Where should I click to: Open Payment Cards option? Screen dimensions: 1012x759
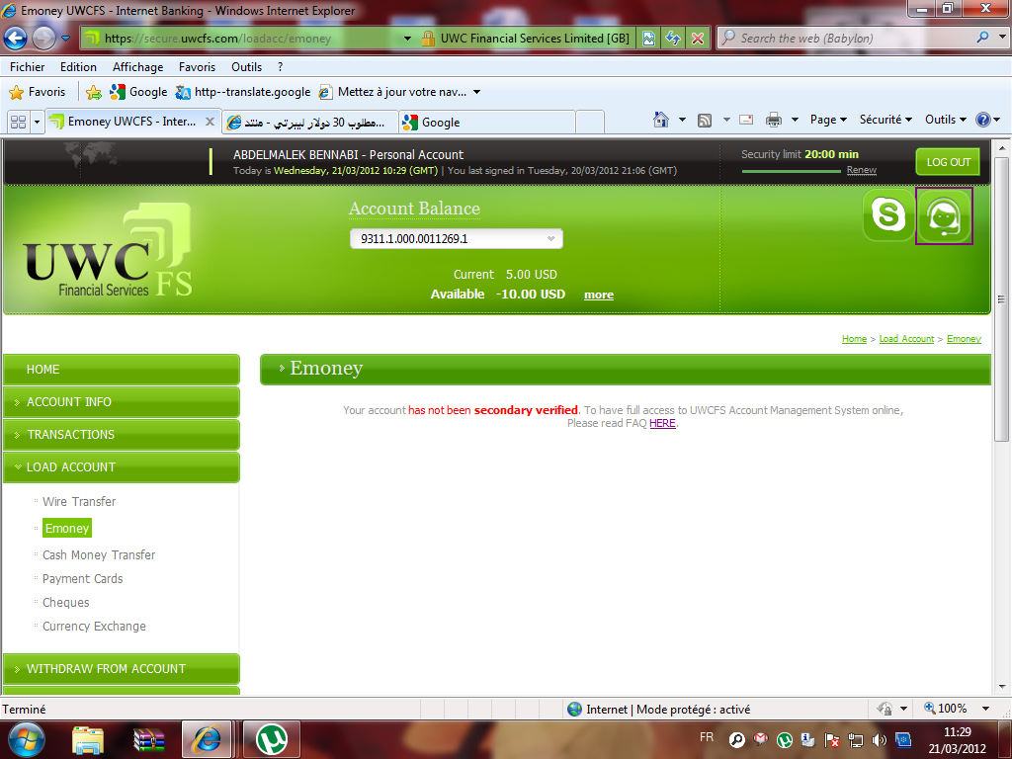coord(83,579)
